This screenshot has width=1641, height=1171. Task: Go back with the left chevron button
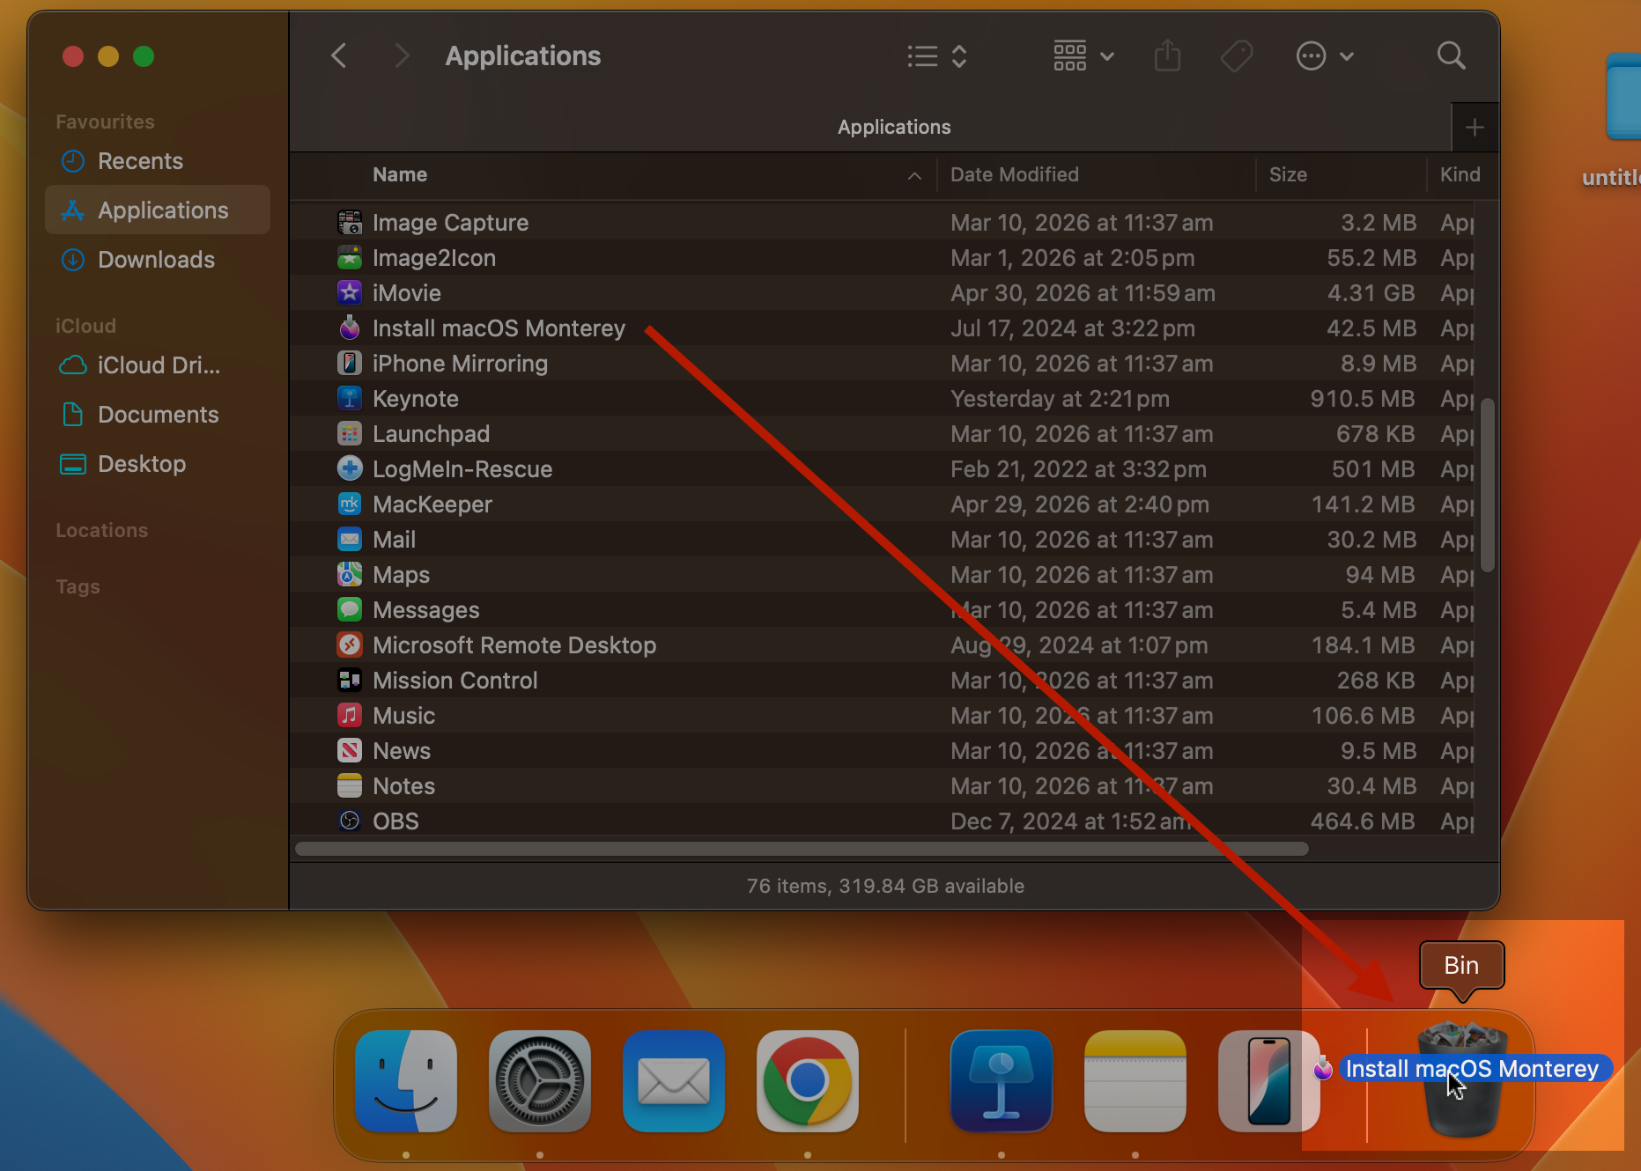point(339,55)
